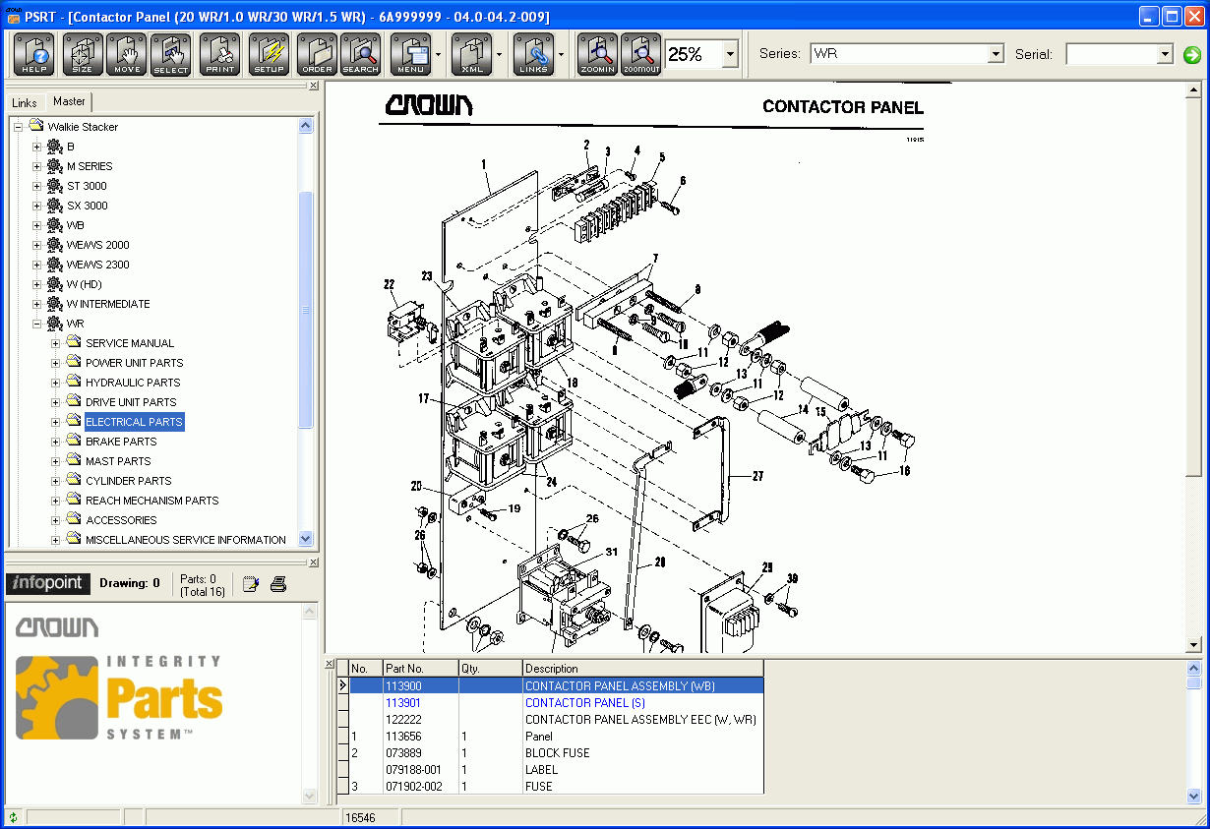Launch the SEARCH tool
Image resolution: width=1210 pixels, height=829 pixels.
pos(360,54)
